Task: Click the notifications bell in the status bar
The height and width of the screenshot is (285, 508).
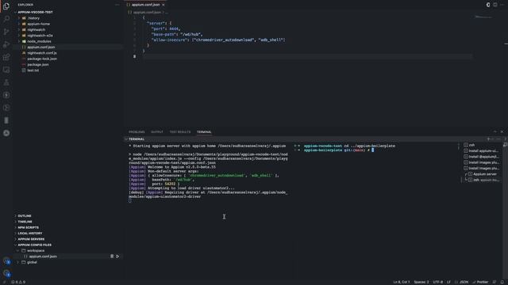Action: pos(502,282)
